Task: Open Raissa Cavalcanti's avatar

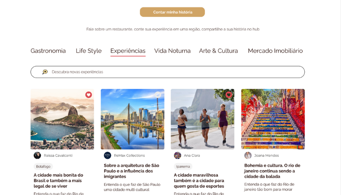Action: pyautogui.click(x=37, y=155)
